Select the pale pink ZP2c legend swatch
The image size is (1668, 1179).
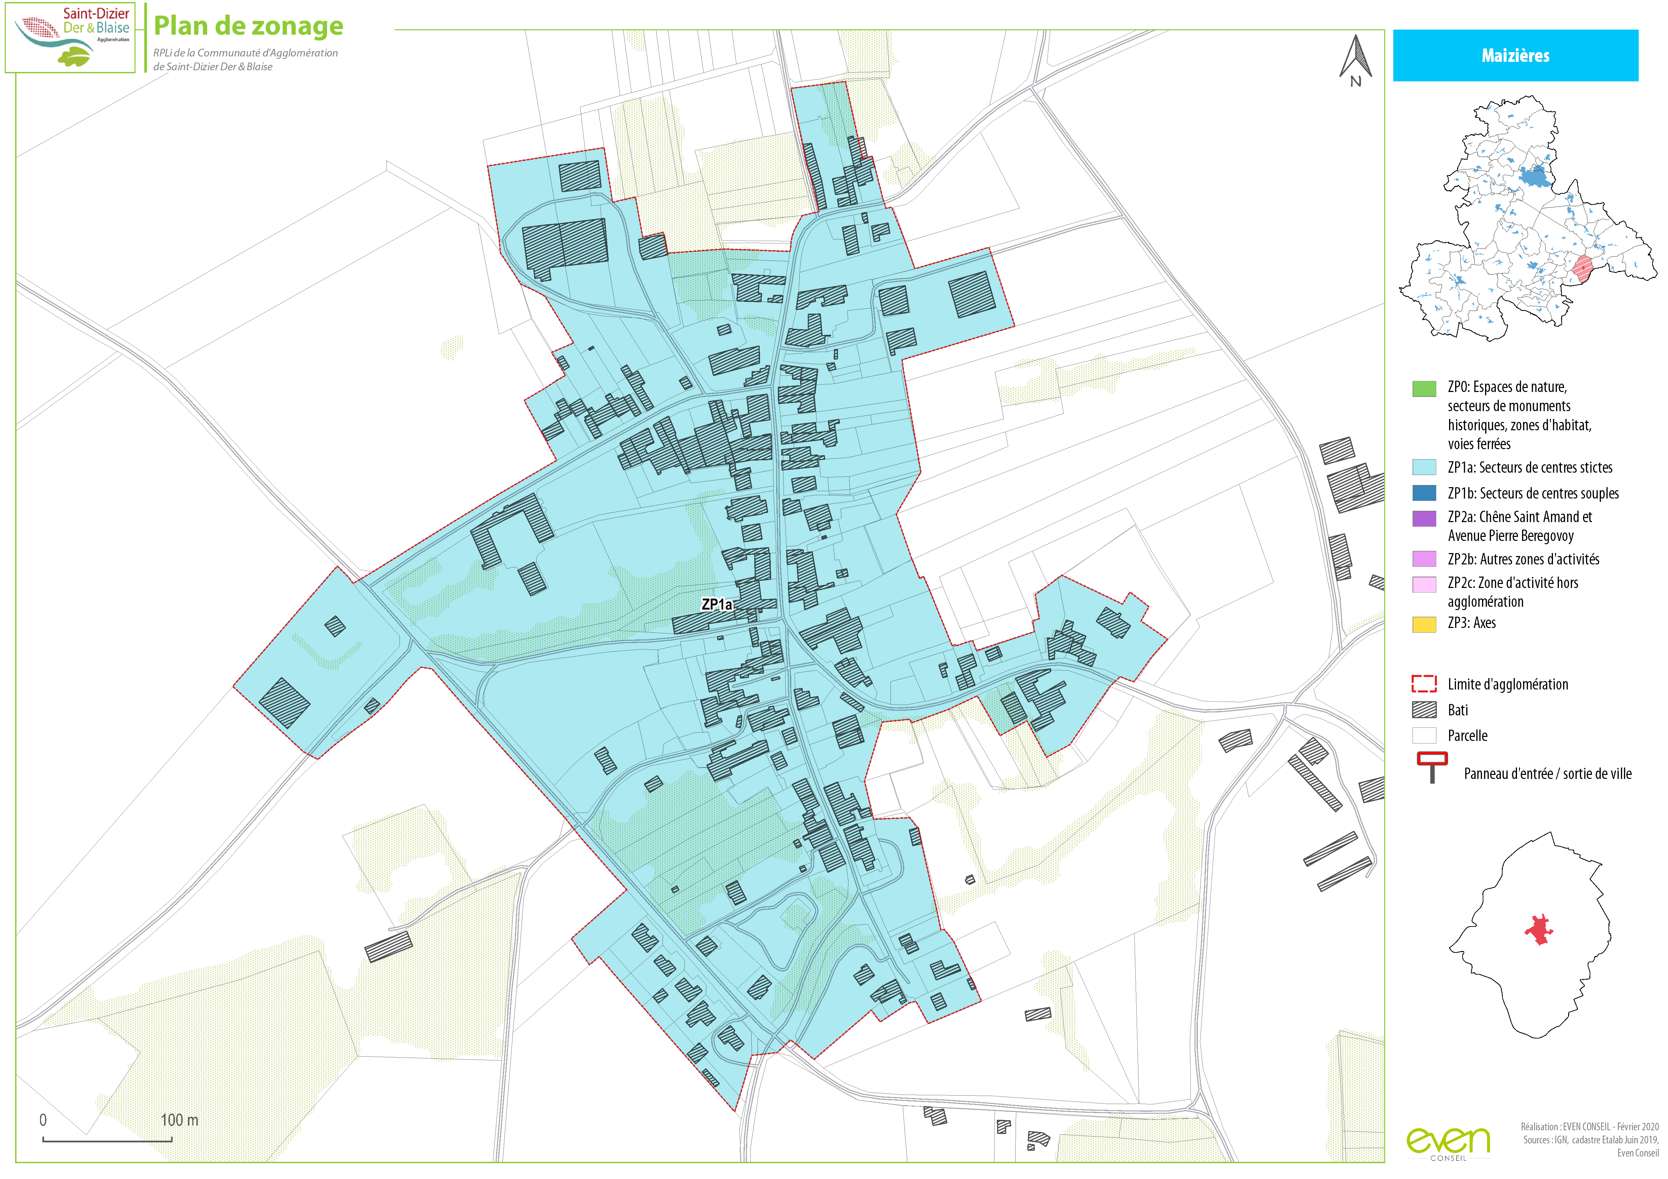pos(1424,585)
